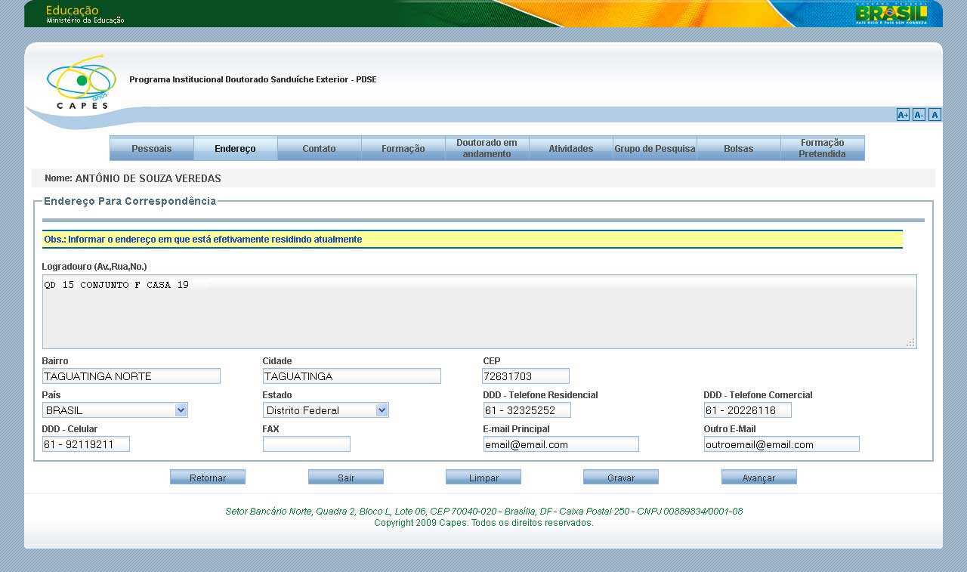This screenshot has height=572, width=967.
Task: Click the Endereço Para Correspondência heading
Action: pyautogui.click(x=130, y=201)
